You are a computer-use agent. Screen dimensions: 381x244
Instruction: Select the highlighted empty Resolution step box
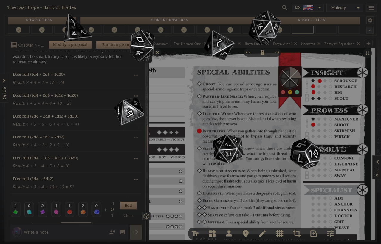303,30
